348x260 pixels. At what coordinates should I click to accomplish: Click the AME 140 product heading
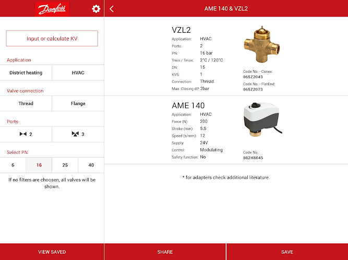point(188,106)
